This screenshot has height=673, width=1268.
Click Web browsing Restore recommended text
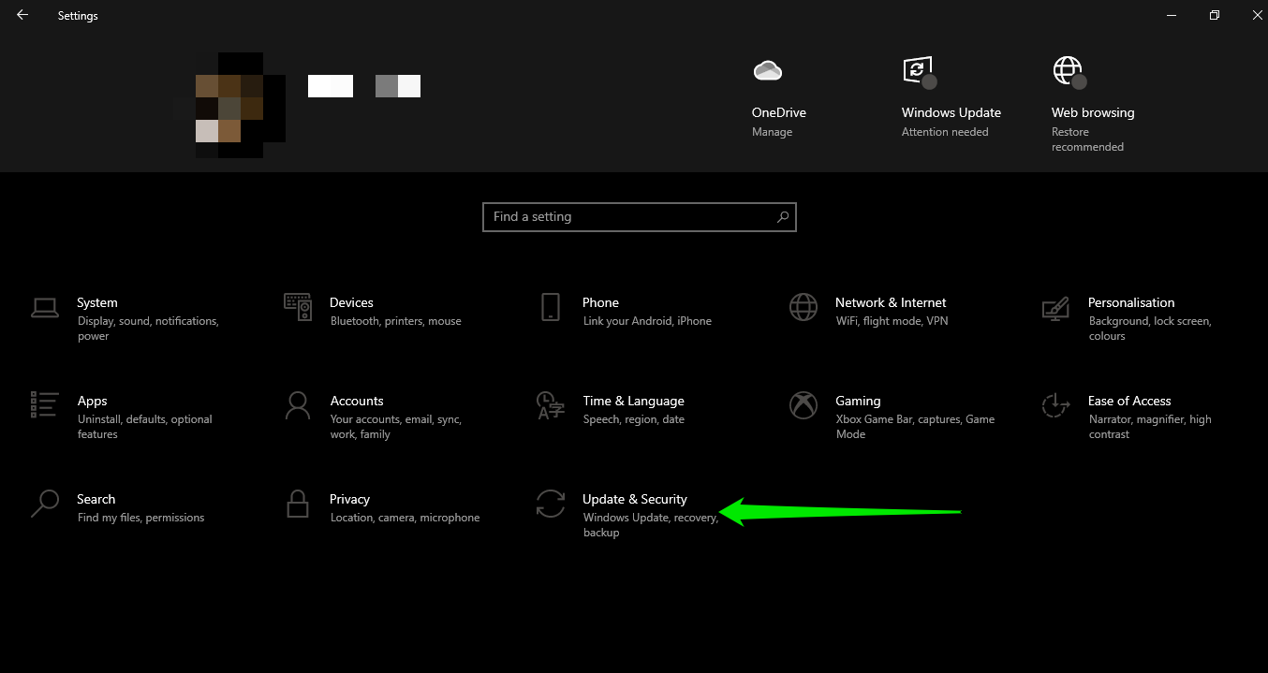pos(1087,139)
